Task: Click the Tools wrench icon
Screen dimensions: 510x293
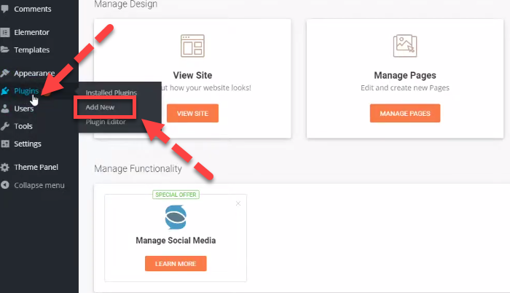Action: pos(5,126)
